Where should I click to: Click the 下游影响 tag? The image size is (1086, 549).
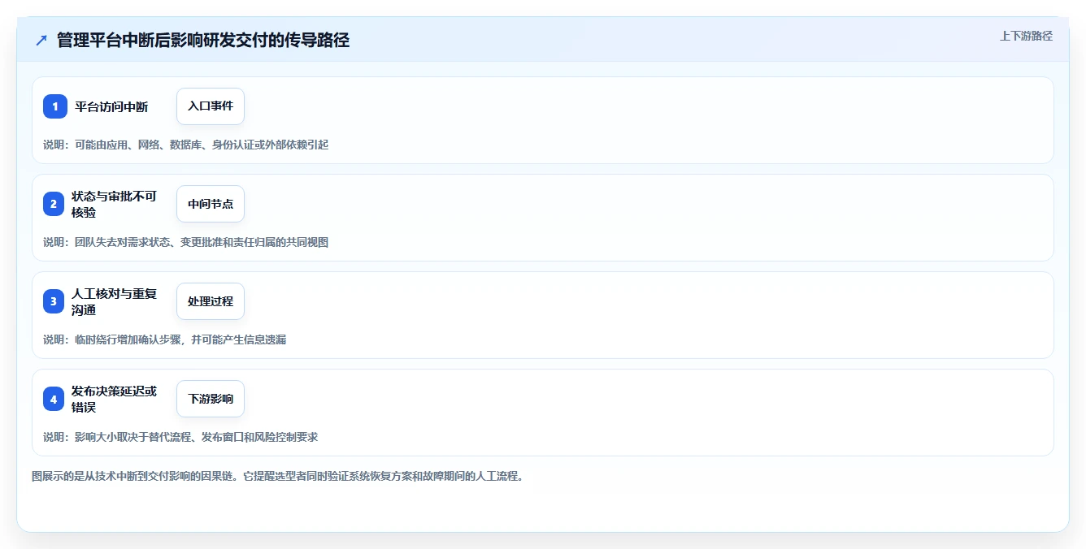pyautogui.click(x=211, y=399)
